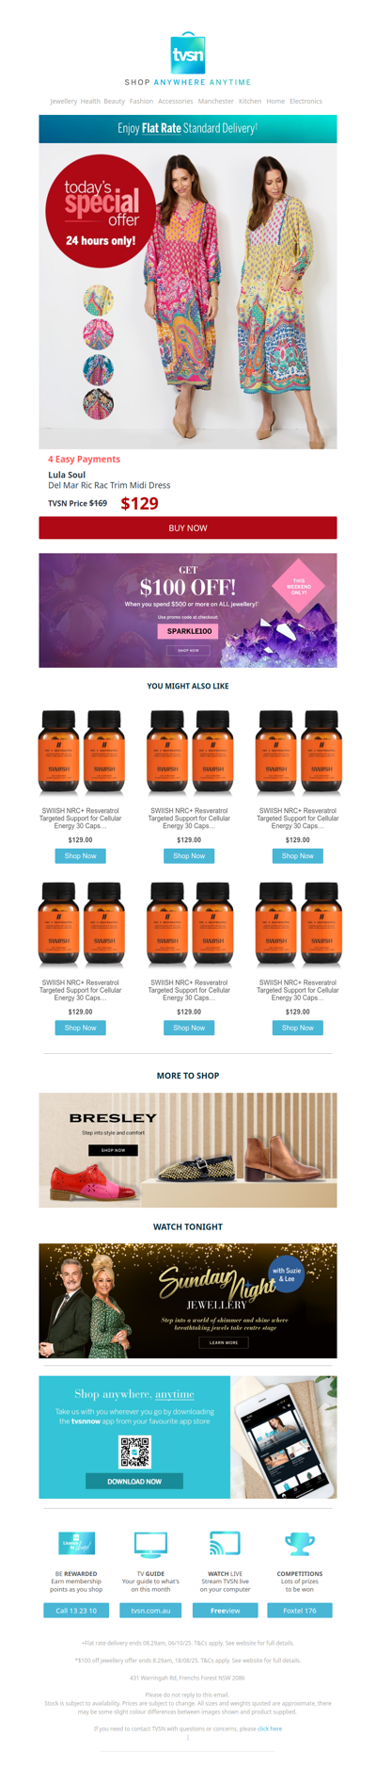Click the 'click here' contact link
This screenshot has height=1785, width=376.
tap(270, 1728)
